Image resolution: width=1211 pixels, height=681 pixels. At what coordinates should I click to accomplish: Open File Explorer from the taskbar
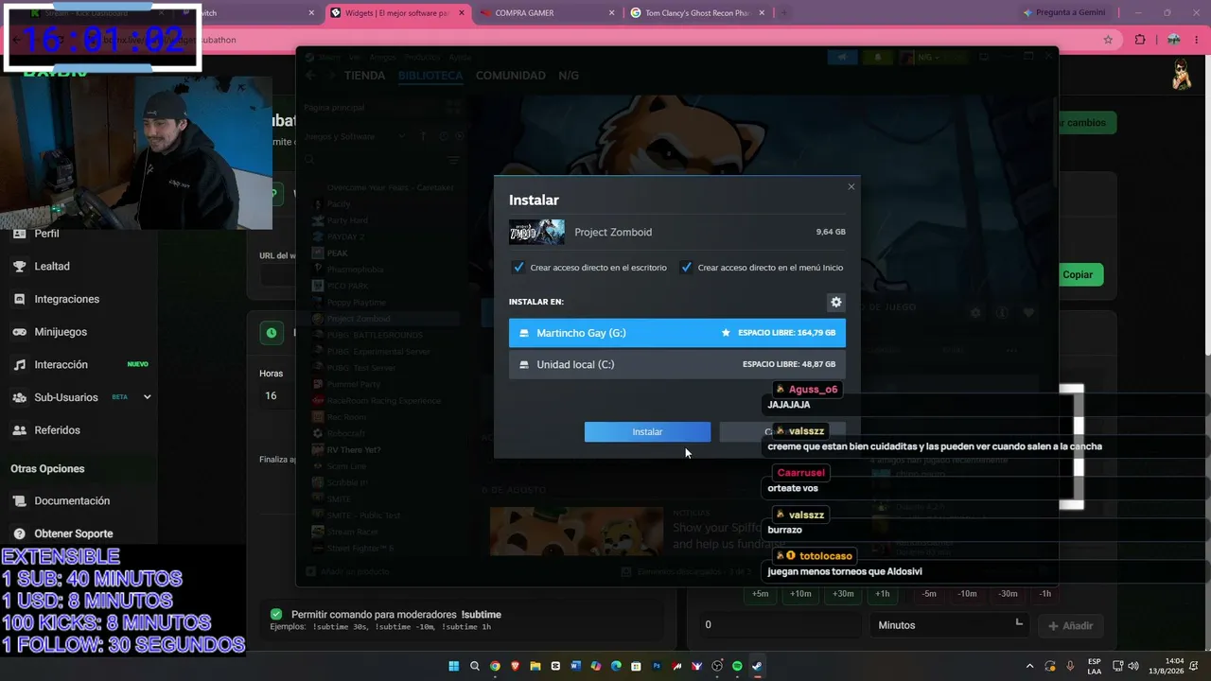535,666
